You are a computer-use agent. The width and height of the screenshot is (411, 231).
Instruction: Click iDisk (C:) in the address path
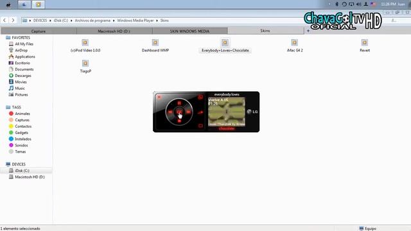(61, 21)
